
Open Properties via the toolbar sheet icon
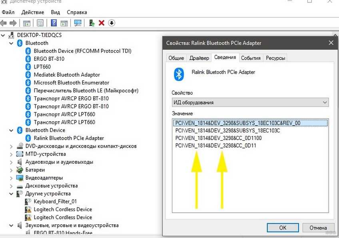[x=40, y=23]
